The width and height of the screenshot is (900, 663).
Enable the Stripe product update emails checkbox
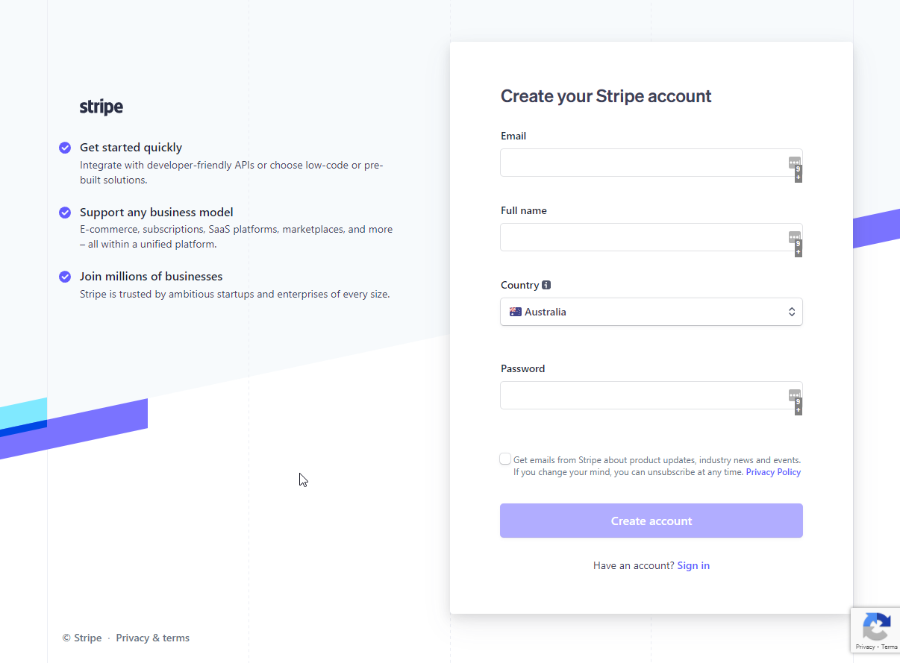click(x=505, y=459)
